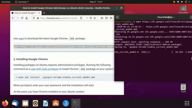
Task: Close the 'How to Install Google' tab
Action: click(x=39, y=13)
